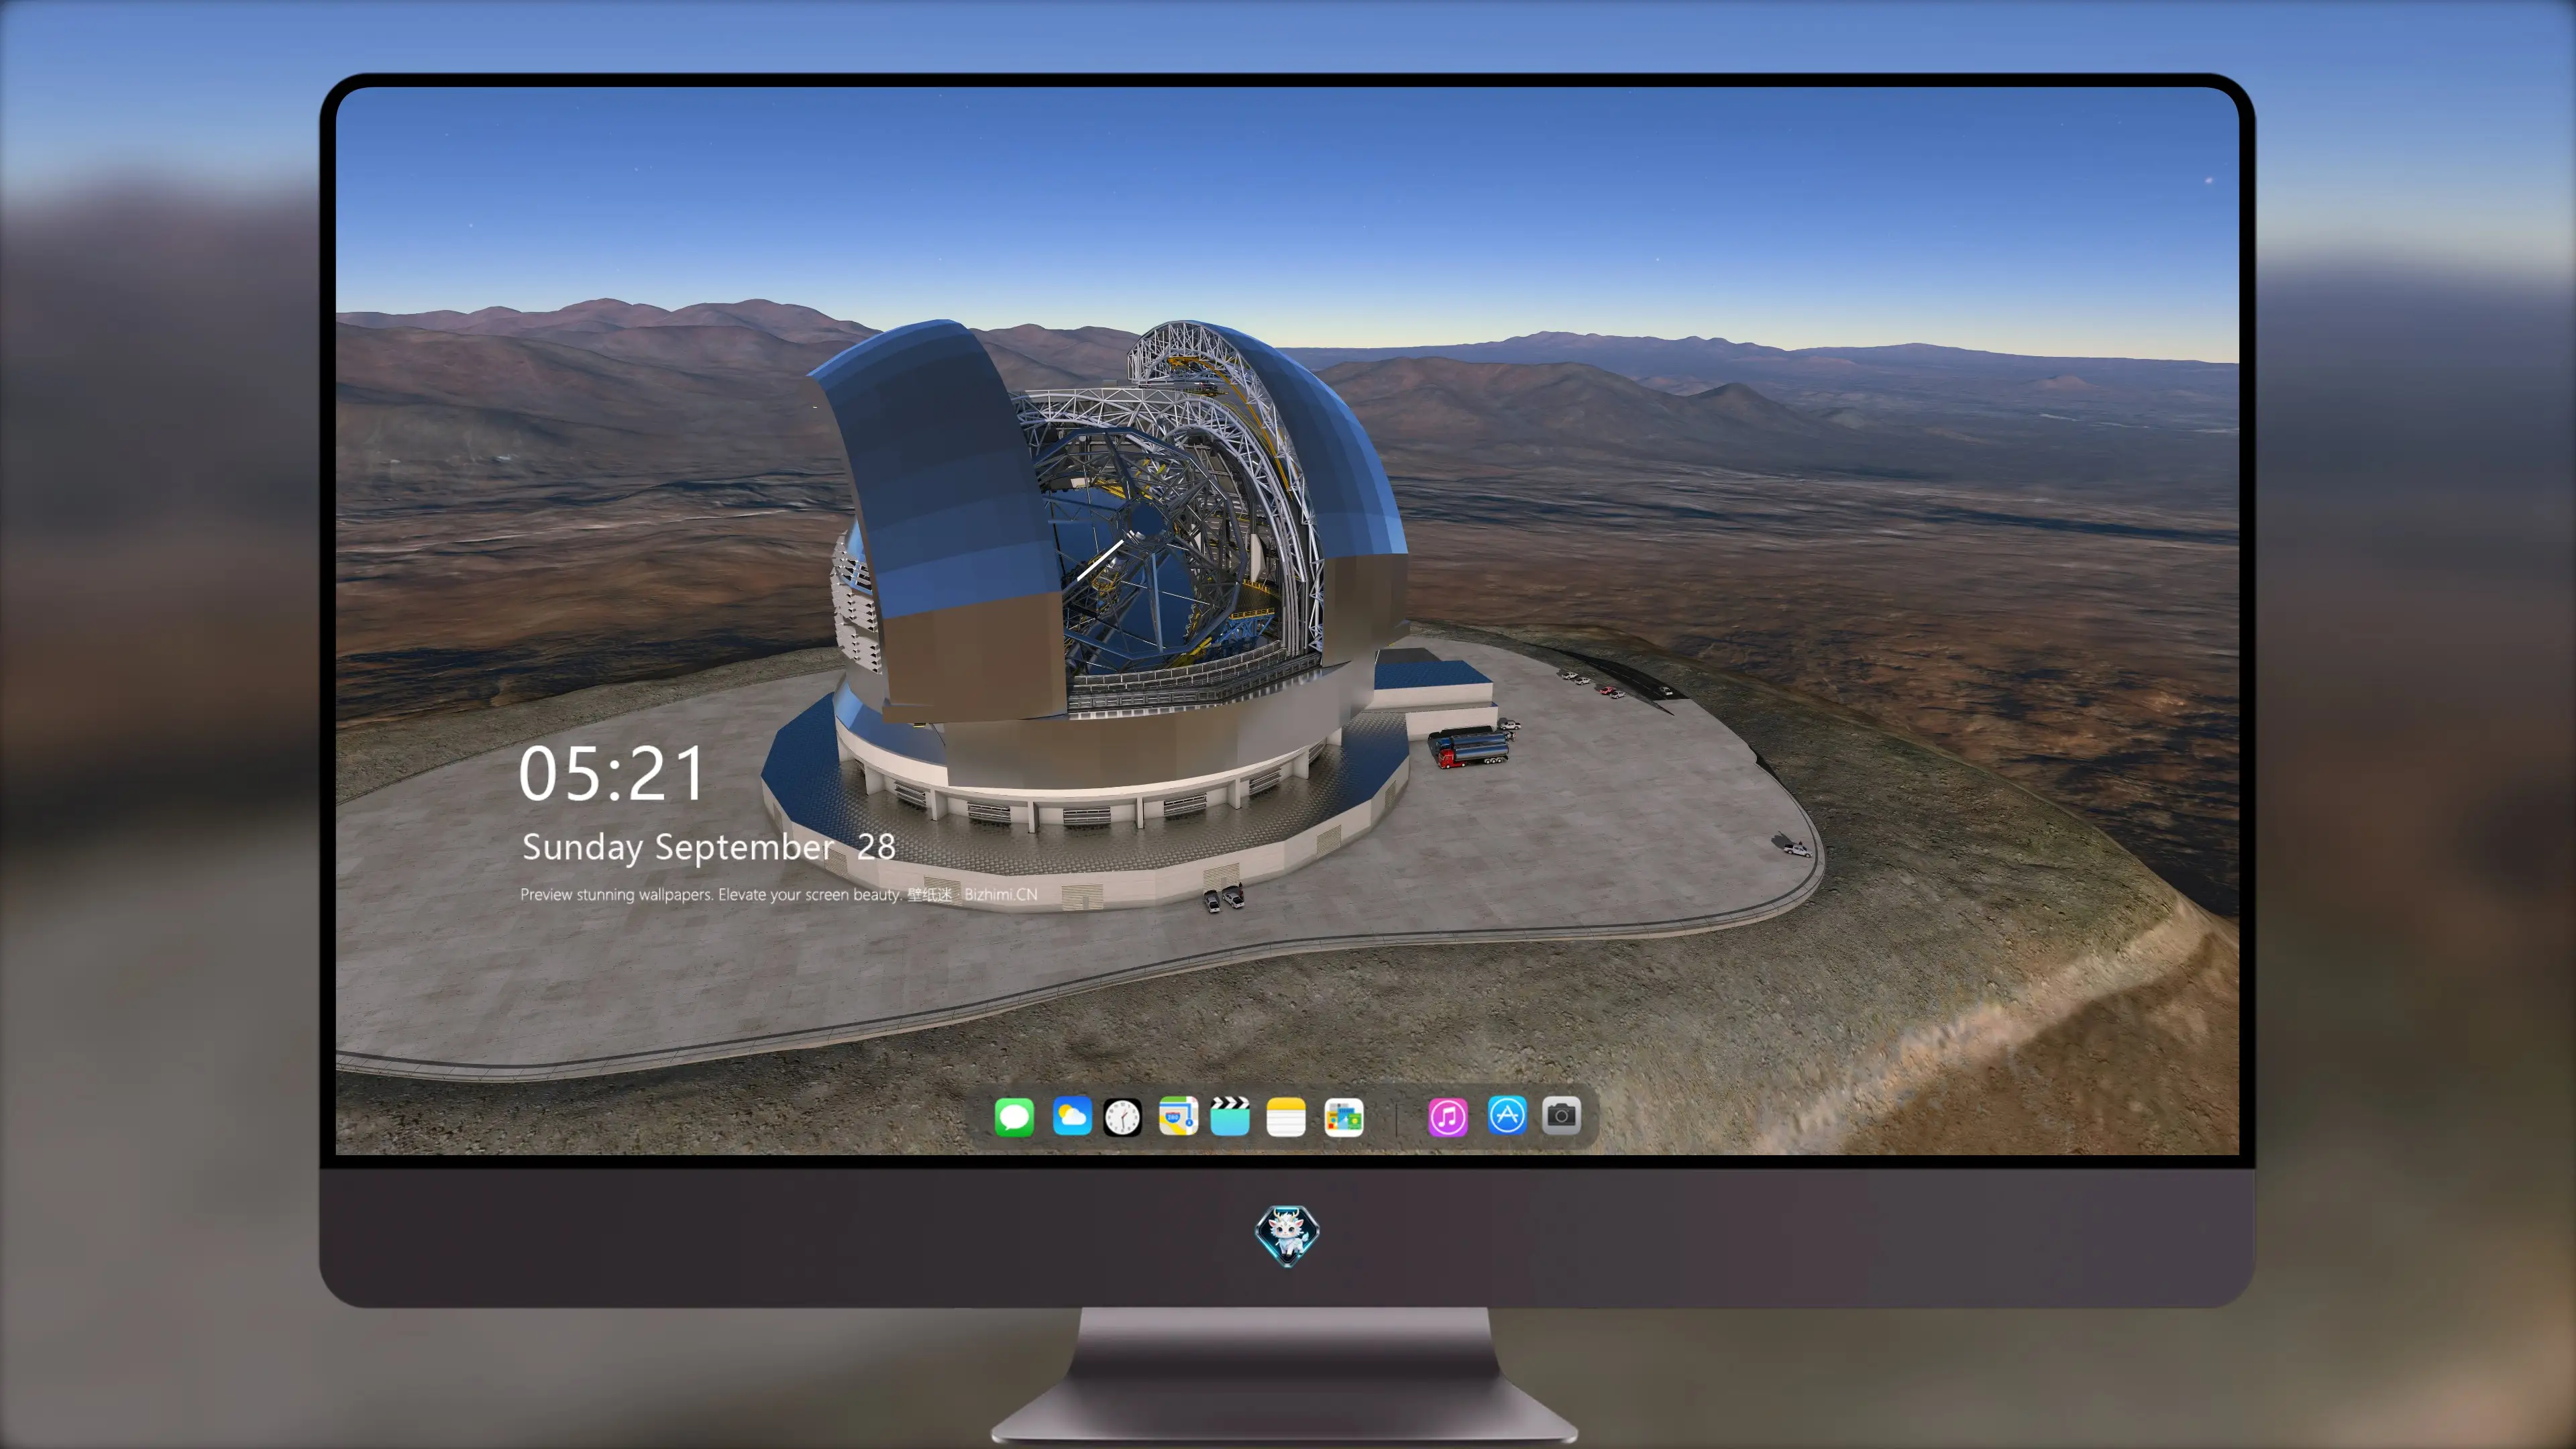Click the Bizhimi.CN text

coord(1000,894)
